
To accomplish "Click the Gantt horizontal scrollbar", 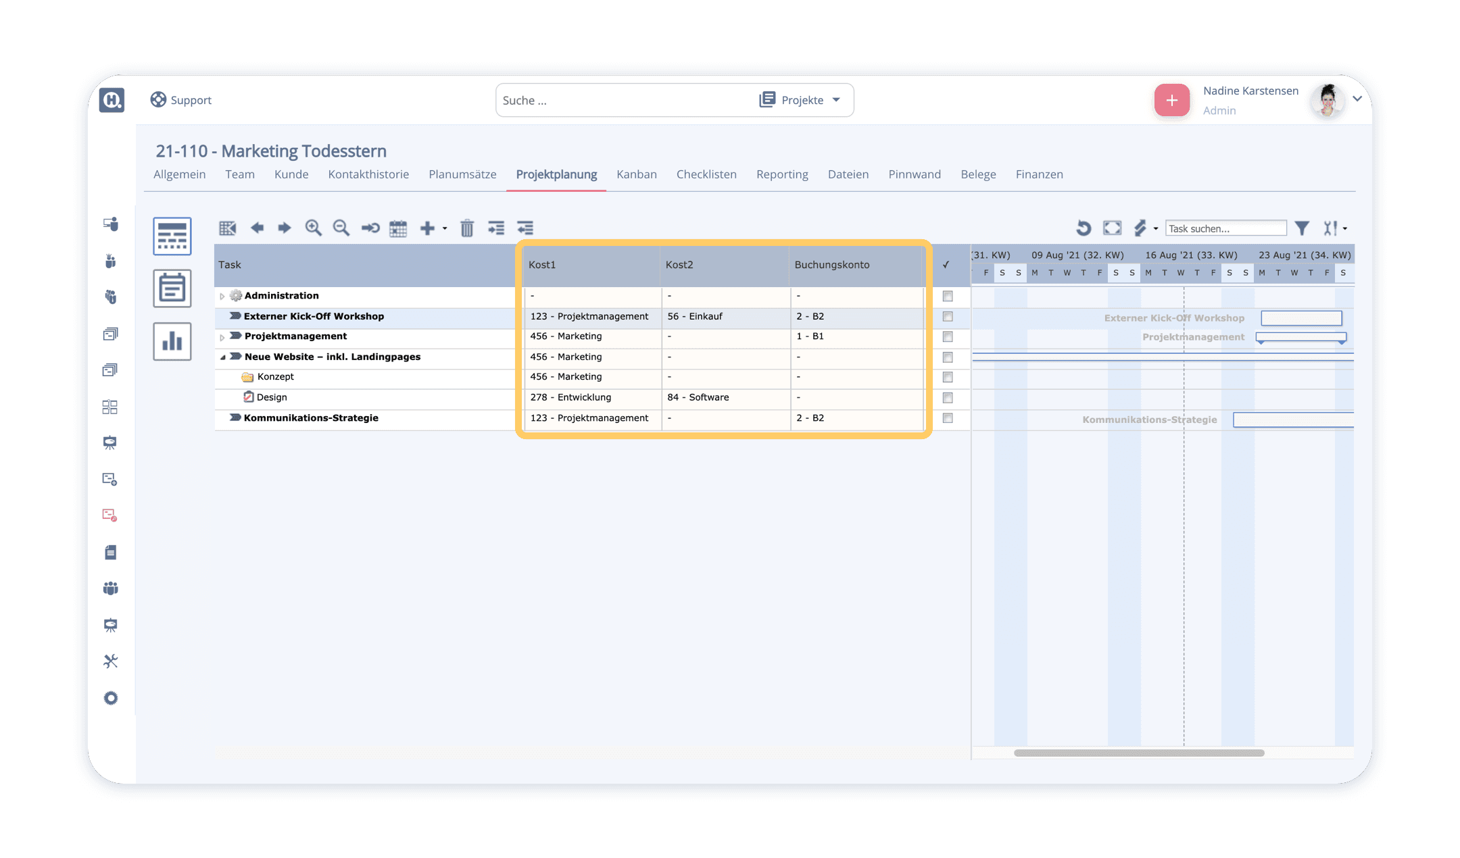I will pyautogui.click(x=1139, y=753).
